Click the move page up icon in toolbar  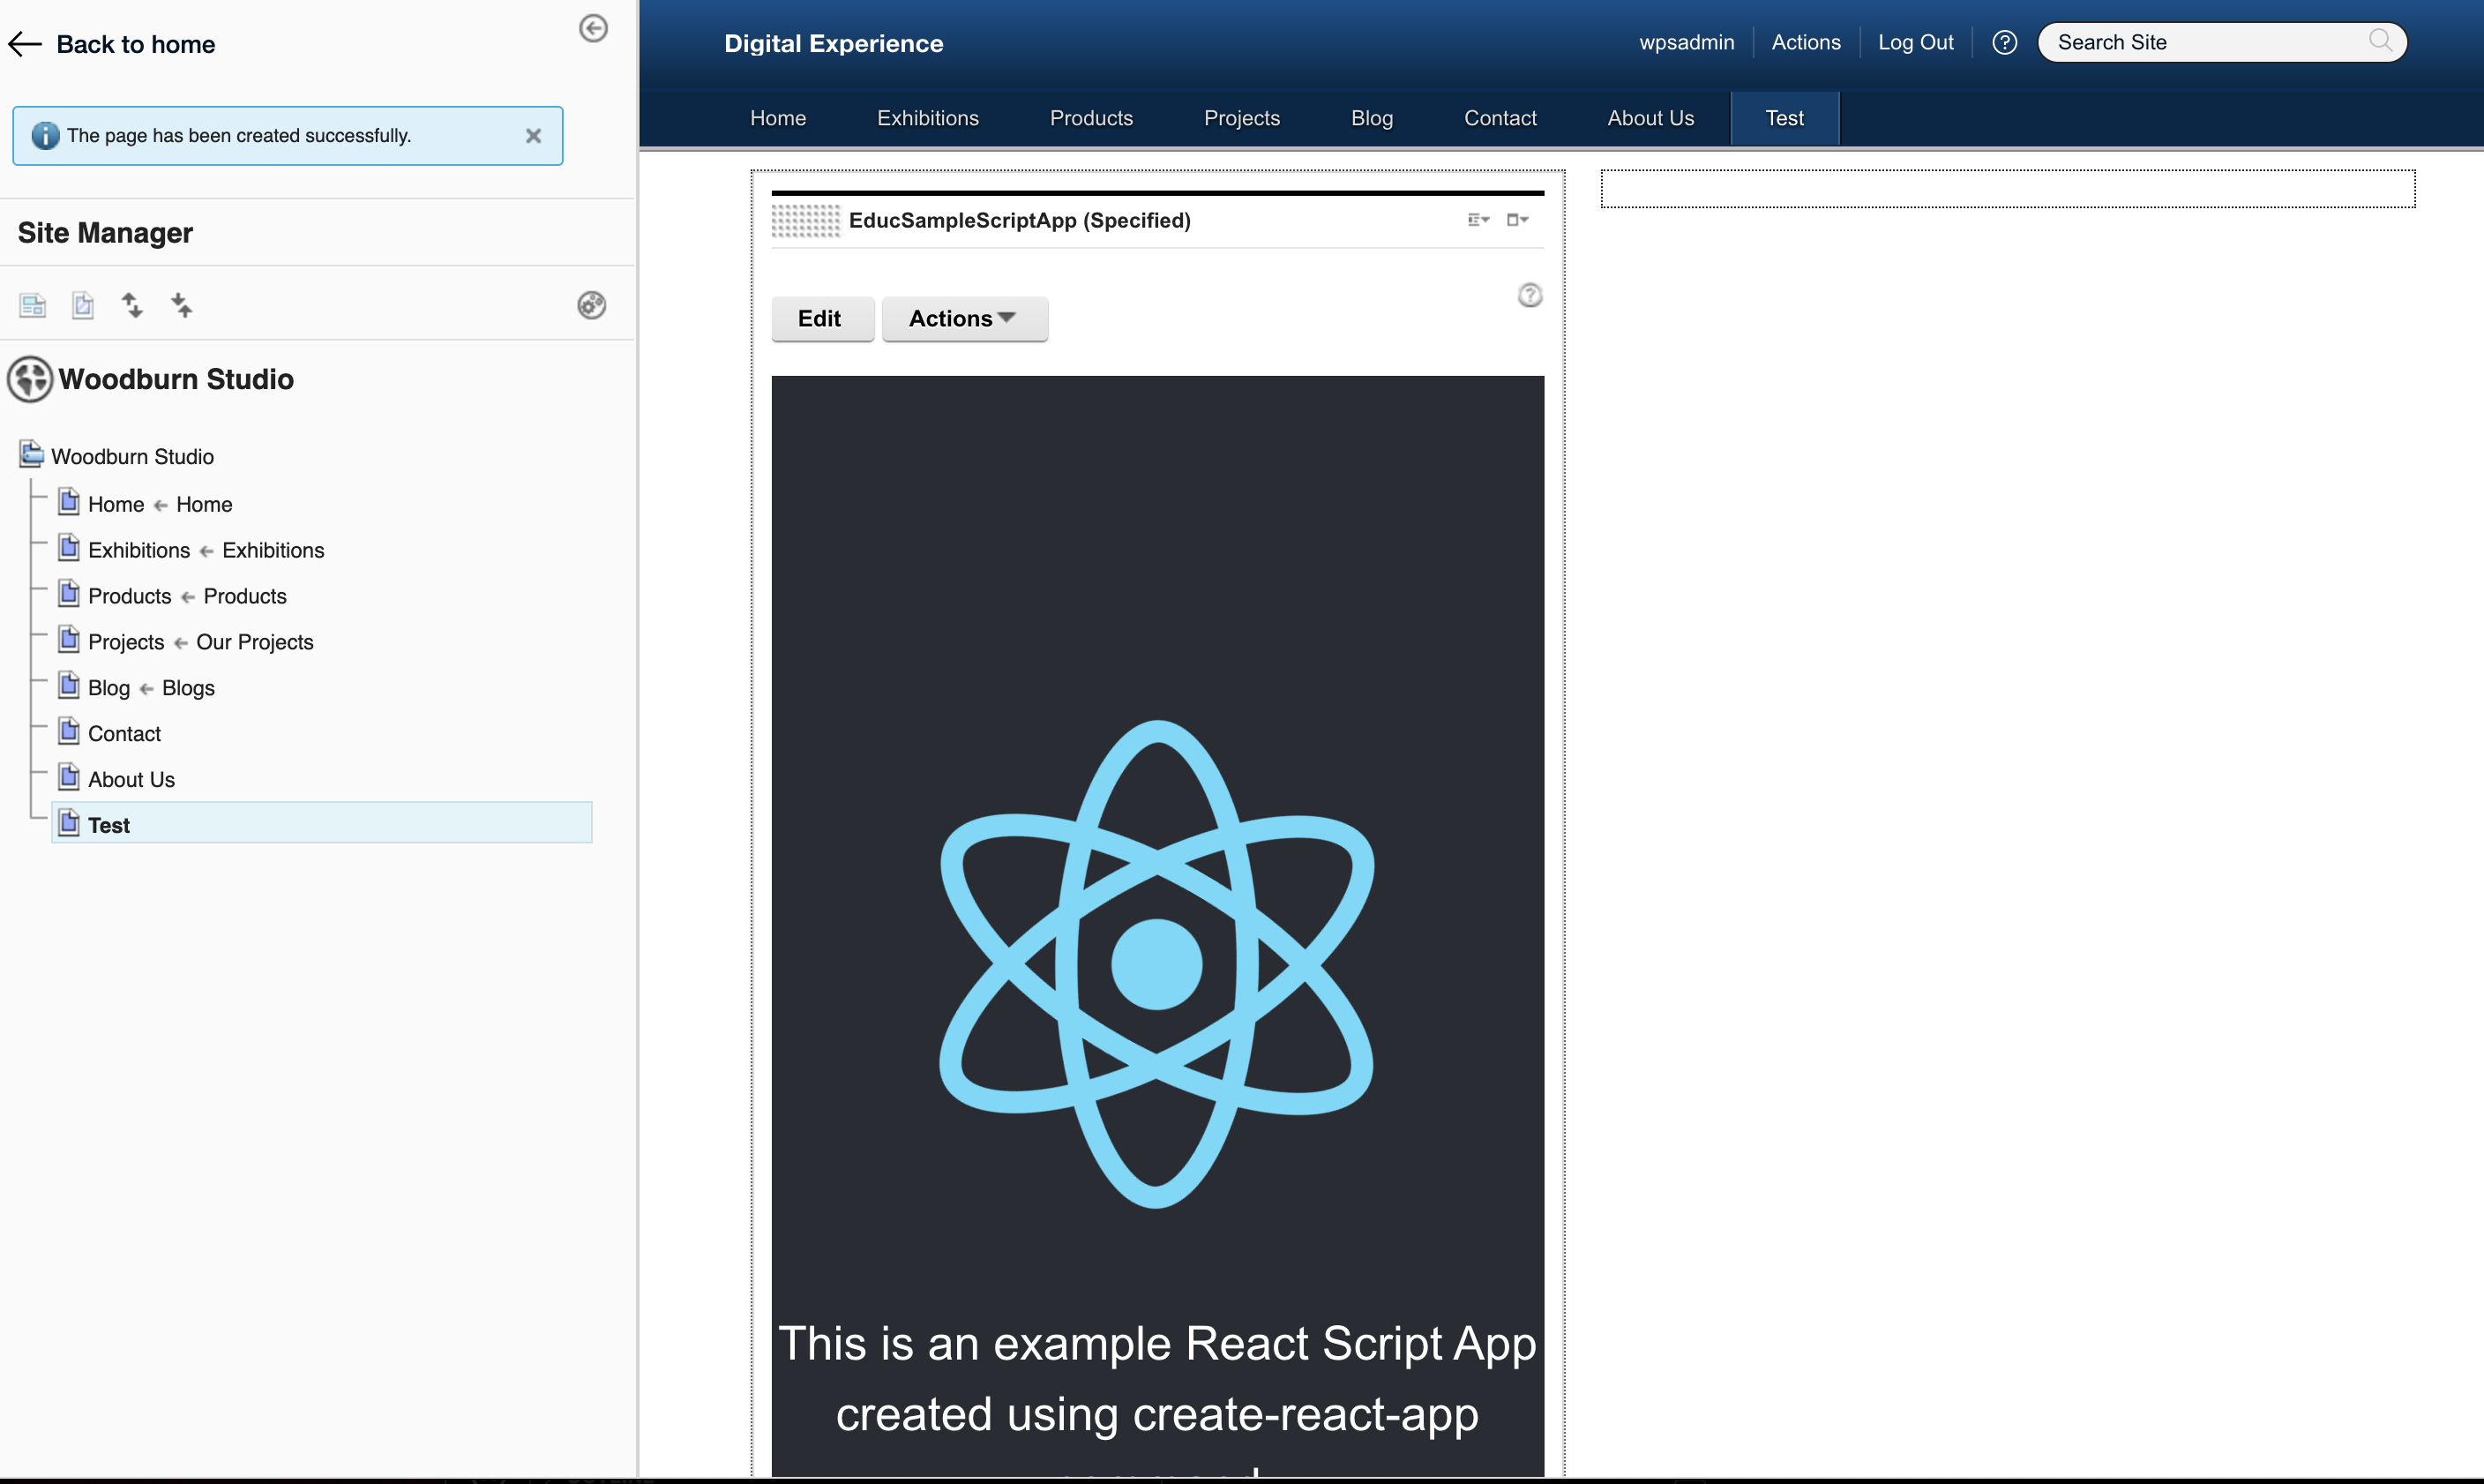pyautogui.click(x=132, y=304)
